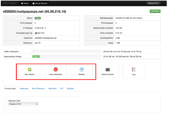Viewport: 171px width, 114px height.
Task: Open the Testsale Test user dropdown
Action: coord(153,3)
